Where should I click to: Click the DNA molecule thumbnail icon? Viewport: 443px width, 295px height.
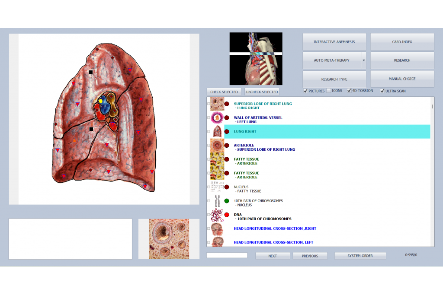(217, 215)
